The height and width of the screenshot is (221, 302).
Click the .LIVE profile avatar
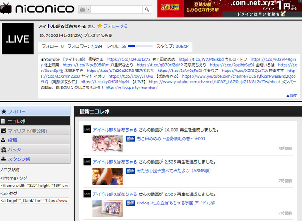(18, 39)
